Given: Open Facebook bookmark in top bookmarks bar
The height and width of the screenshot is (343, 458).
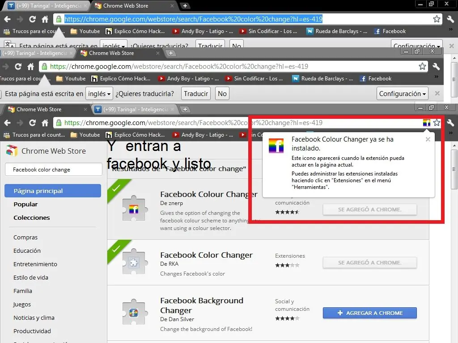Looking at the screenshot, I should pos(390,31).
